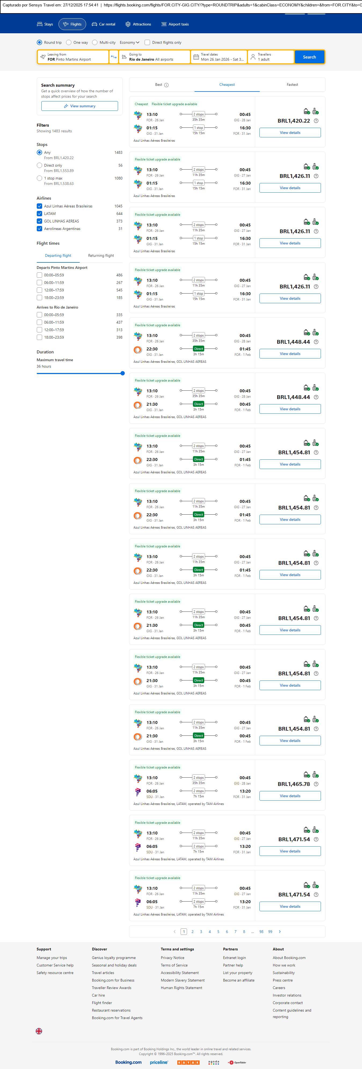Screen dimensions: 362x1069
Task: Open the Economy cabin class dropdown
Action: pos(130,42)
